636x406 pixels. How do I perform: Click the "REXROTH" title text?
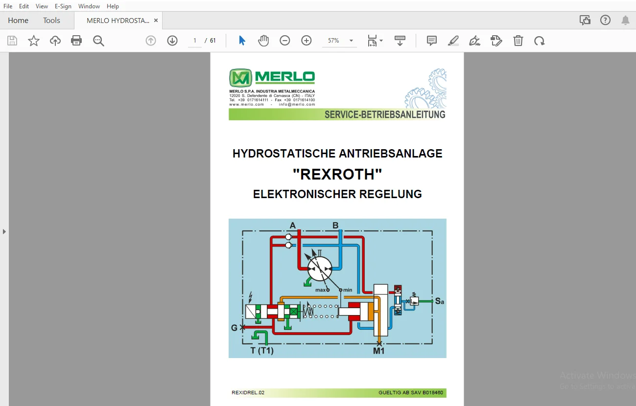(337, 174)
